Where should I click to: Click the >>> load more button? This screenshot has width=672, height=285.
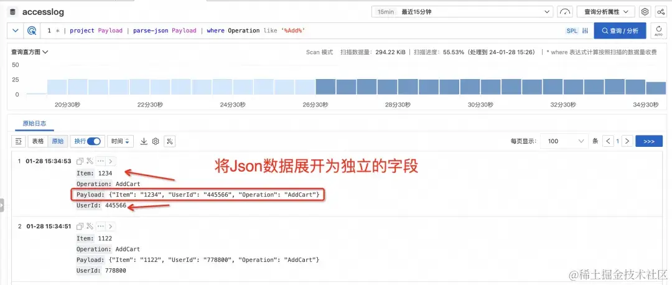(x=649, y=141)
